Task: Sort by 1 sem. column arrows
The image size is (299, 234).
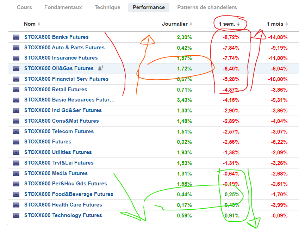Action: 238,24
